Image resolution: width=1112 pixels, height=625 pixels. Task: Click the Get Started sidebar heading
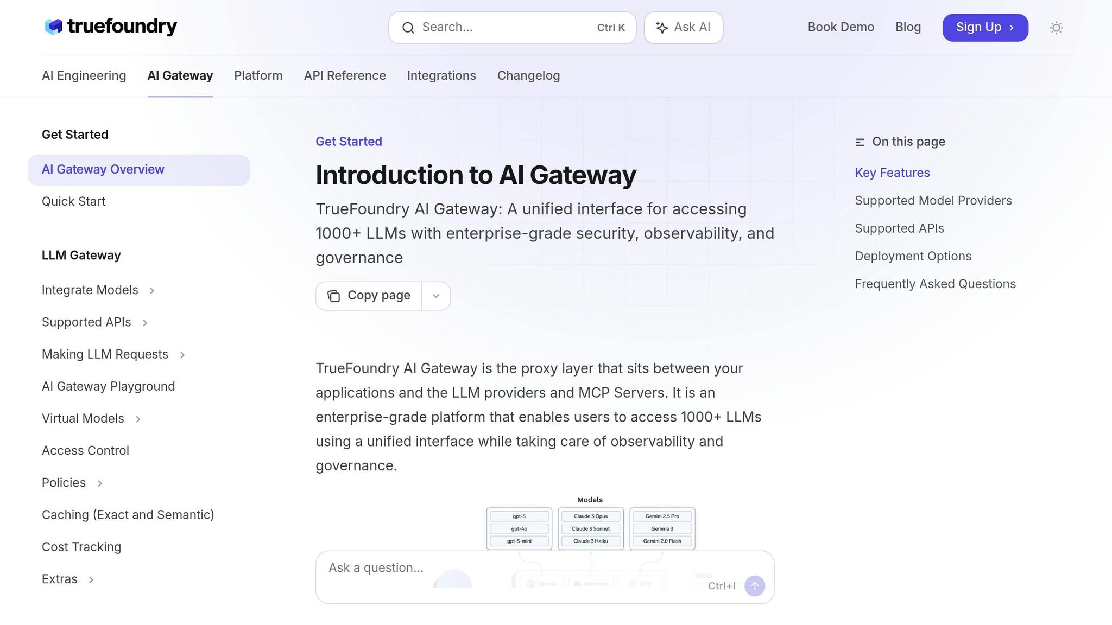[75, 135]
